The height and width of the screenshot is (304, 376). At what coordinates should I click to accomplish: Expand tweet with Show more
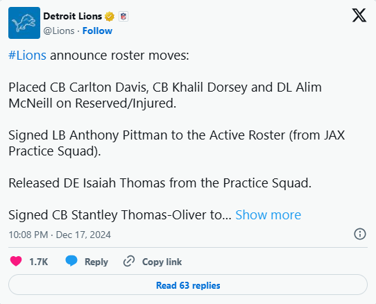[x=268, y=214]
